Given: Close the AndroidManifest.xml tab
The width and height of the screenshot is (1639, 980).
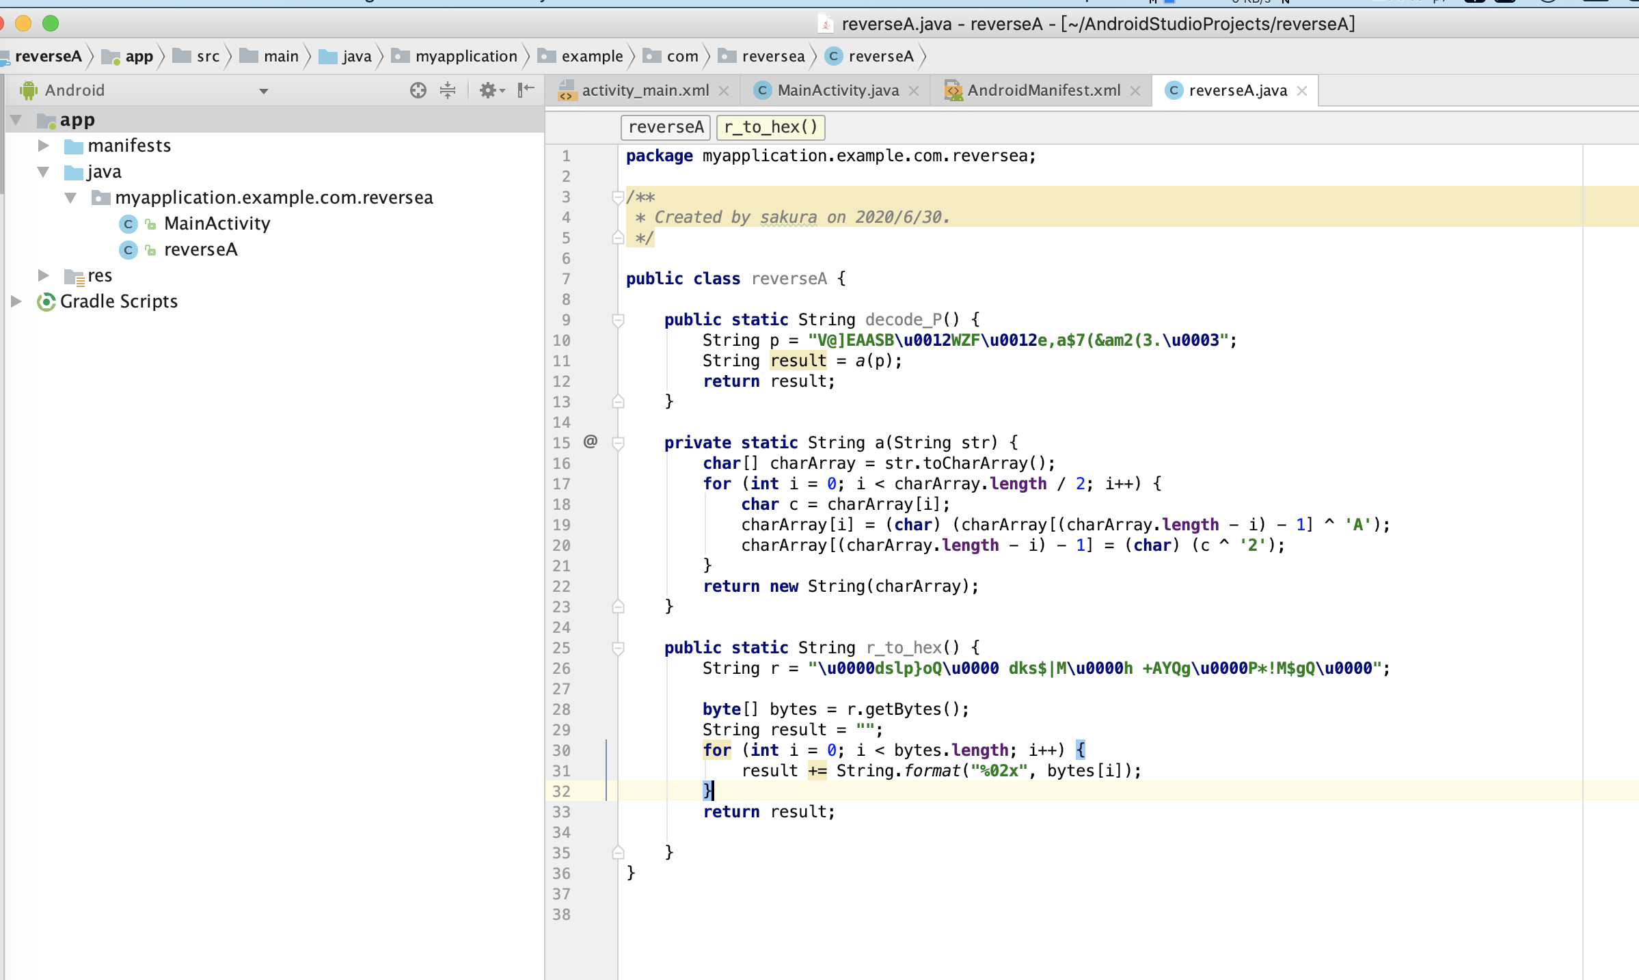Looking at the screenshot, I should (x=1135, y=91).
